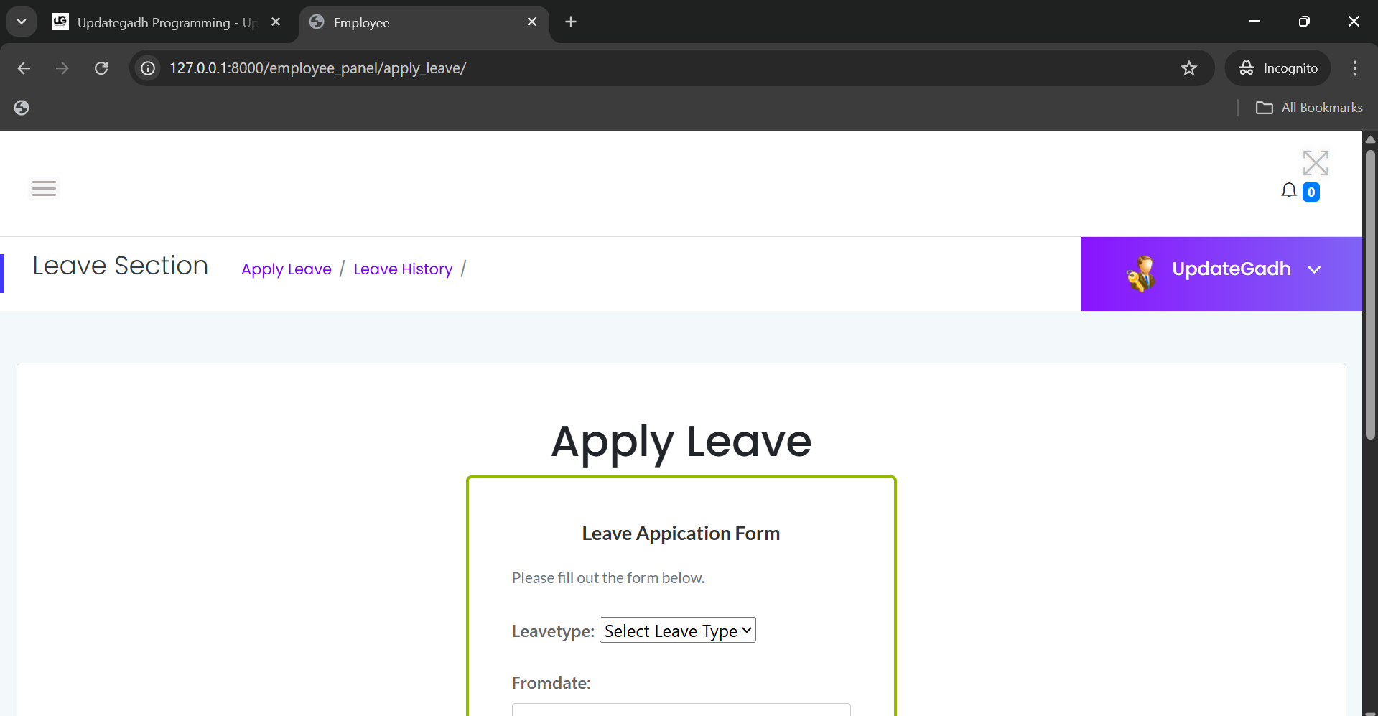Click the fullscreen expand icon near notifications
The width and height of the screenshot is (1378, 716).
(x=1316, y=162)
